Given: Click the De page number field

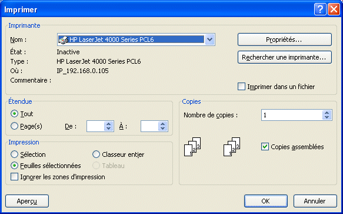Looking at the screenshot, I should (x=95, y=126).
